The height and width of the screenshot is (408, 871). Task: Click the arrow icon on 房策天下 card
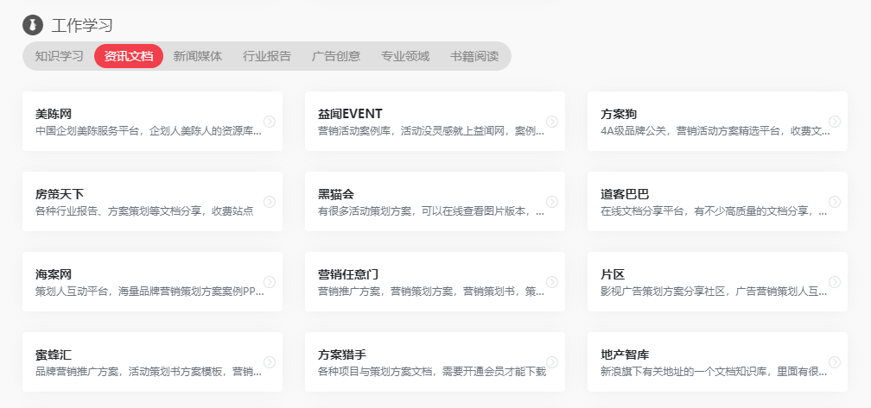270,202
